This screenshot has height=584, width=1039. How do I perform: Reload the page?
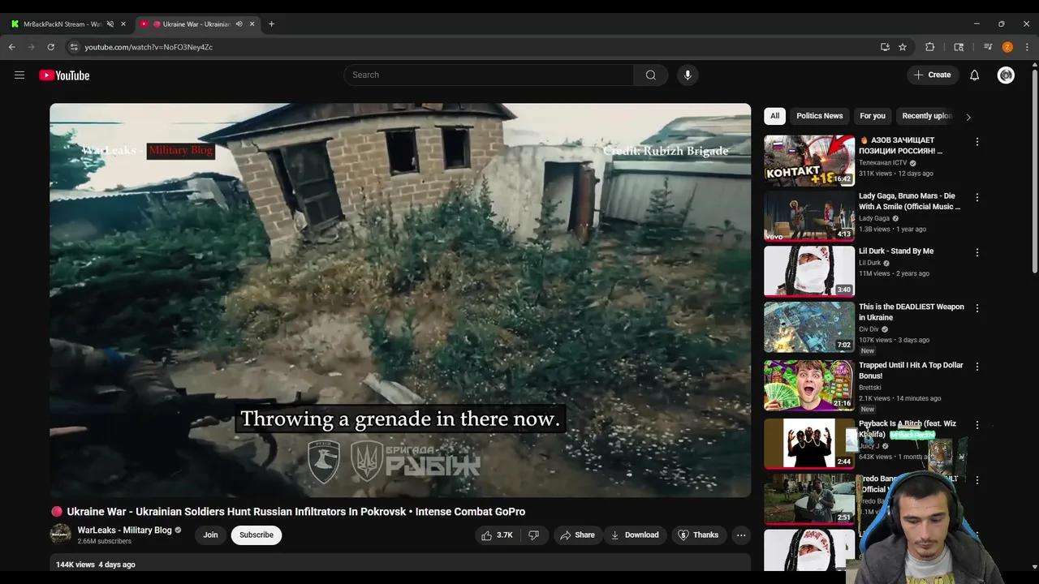(50, 47)
